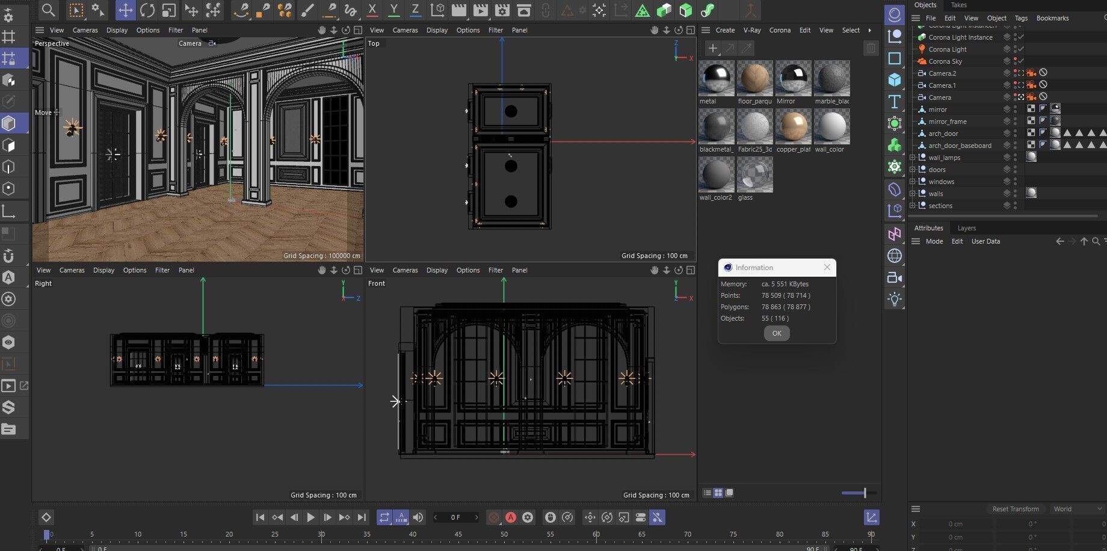The width and height of the screenshot is (1107, 551).
Task: Open the User Data menu in Attributes
Action: pyautogui.click(x=985, y=241)
